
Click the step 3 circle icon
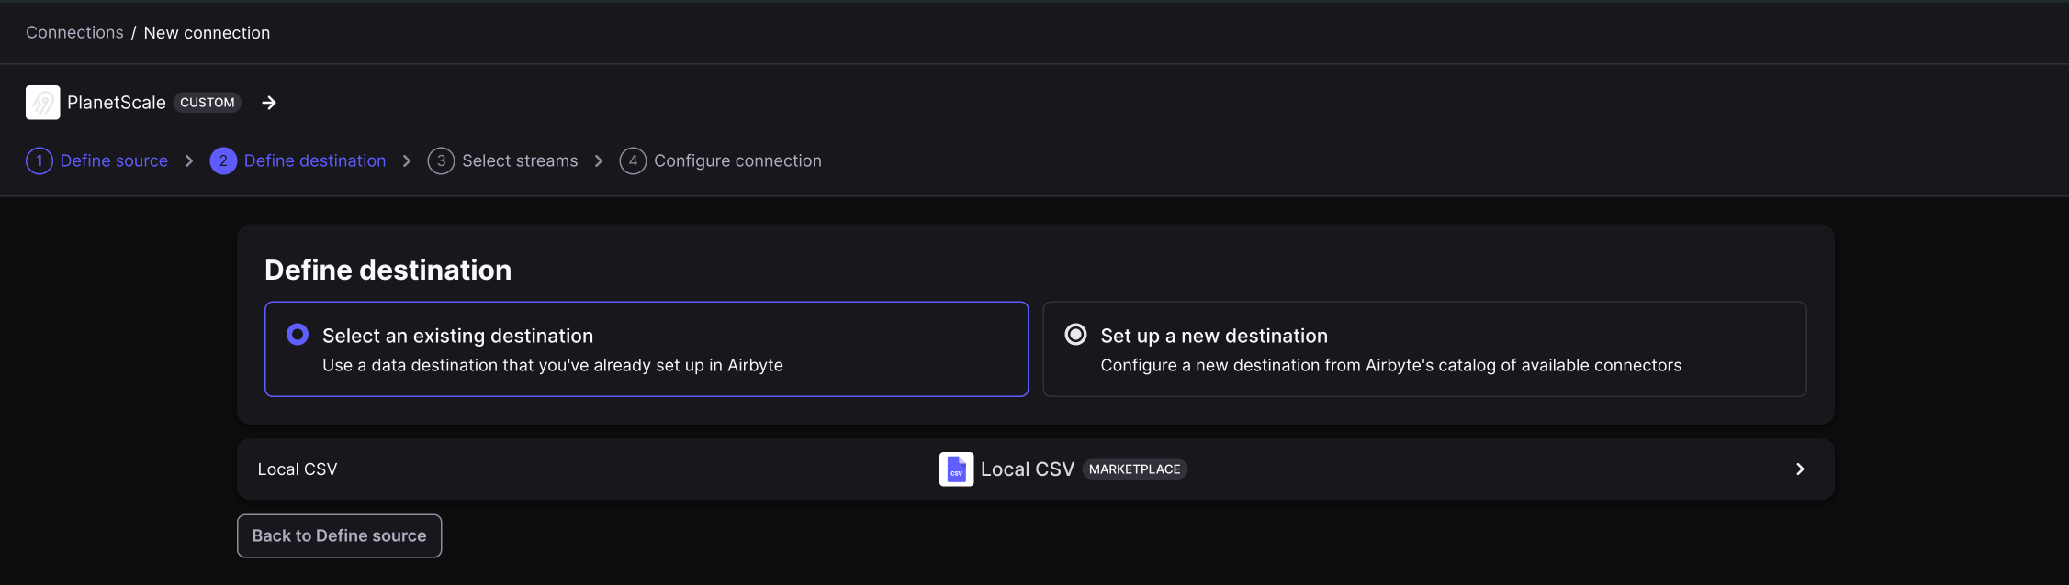[441, 161]
